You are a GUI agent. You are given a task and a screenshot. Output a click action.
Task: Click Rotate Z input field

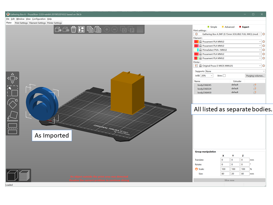[245, 164]
